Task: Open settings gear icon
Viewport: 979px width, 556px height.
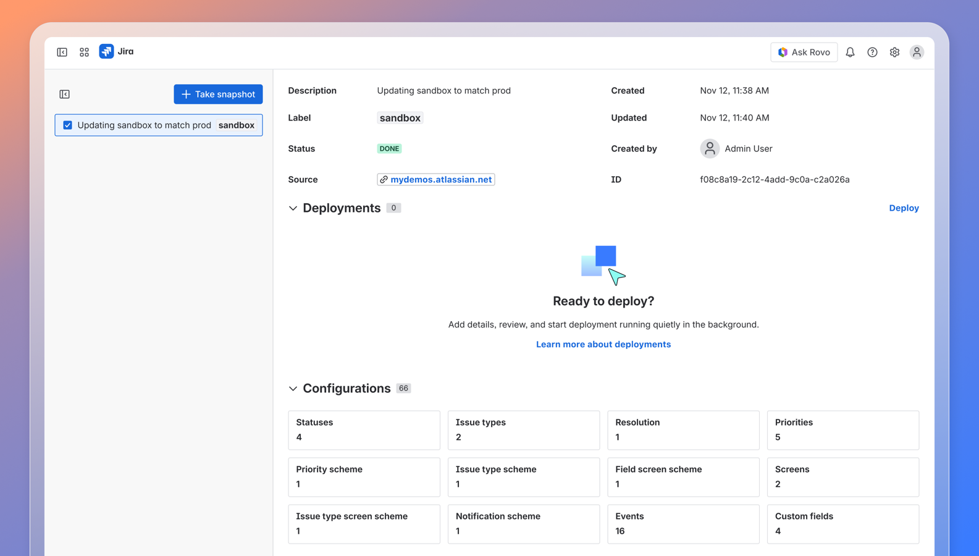Action: pyautogui.click(x=894, y=53)
